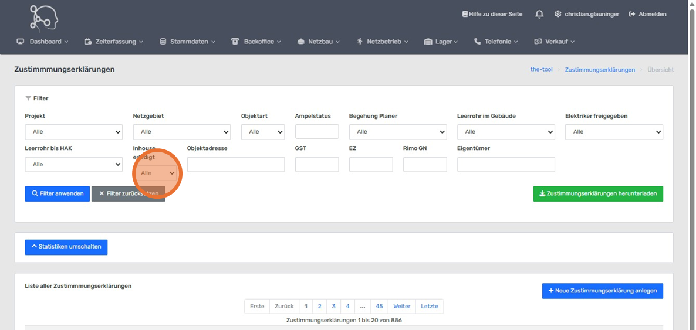Click the Hilfe zu dieser Seite book icon

pos(465,14)
